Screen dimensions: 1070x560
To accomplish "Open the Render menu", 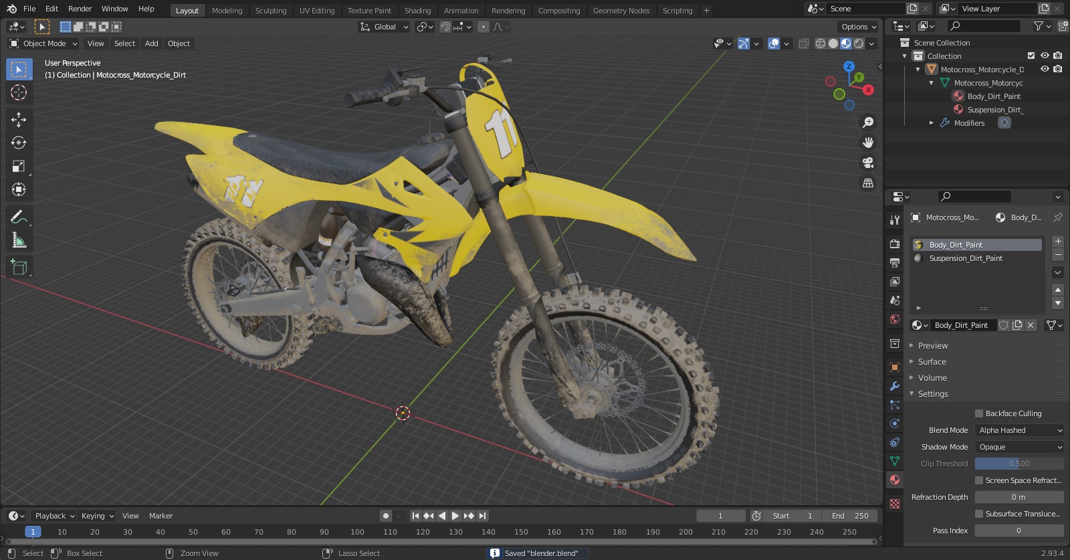I will pos(80,9).
